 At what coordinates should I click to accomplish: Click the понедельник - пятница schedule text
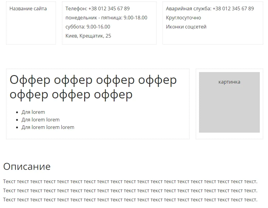(x=106, y=18)
